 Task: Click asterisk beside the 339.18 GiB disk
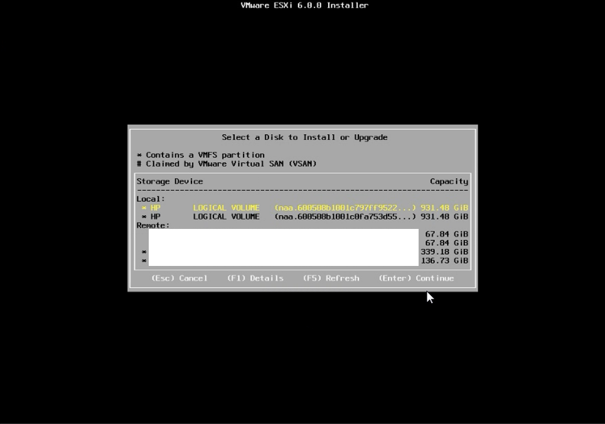(144, 252)
